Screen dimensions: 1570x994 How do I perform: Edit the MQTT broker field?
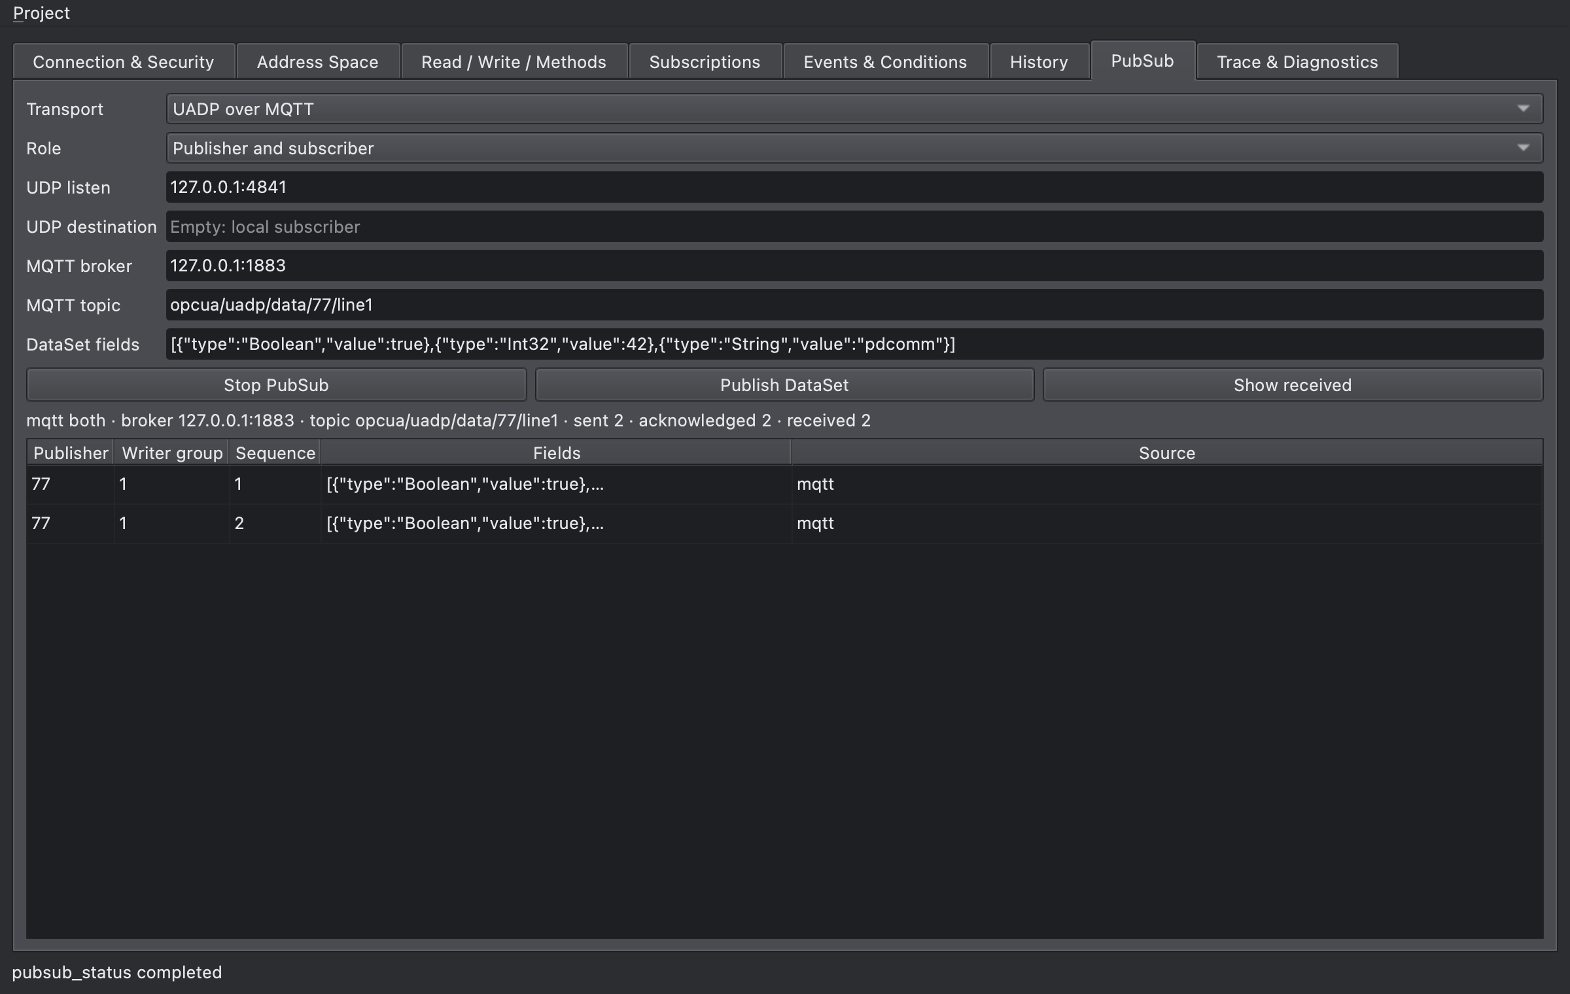point(854,266)
